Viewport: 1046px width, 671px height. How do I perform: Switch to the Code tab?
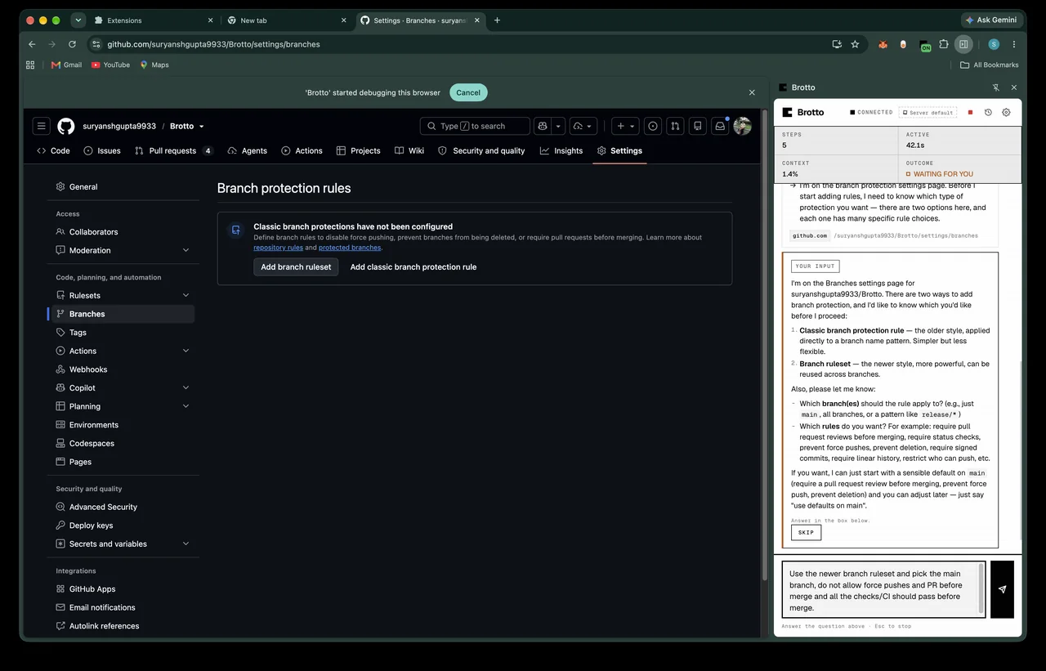click(x=54, y=150)
